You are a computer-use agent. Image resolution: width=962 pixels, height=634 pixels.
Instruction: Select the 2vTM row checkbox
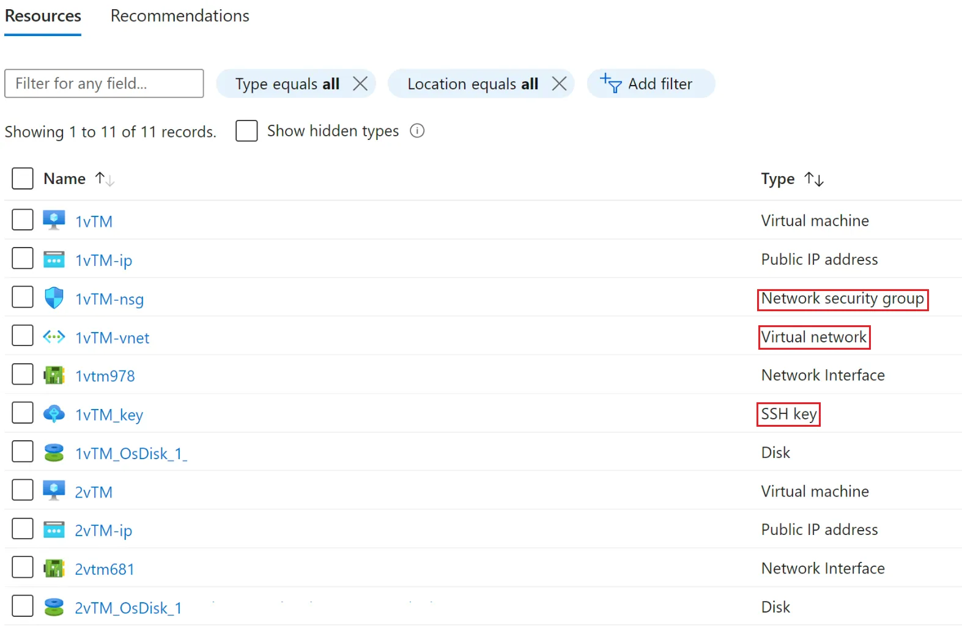click(x=23, y=490)
